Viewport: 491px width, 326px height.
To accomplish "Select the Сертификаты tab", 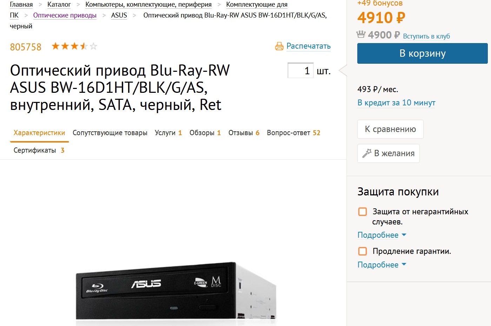I will tap(39, 150).
